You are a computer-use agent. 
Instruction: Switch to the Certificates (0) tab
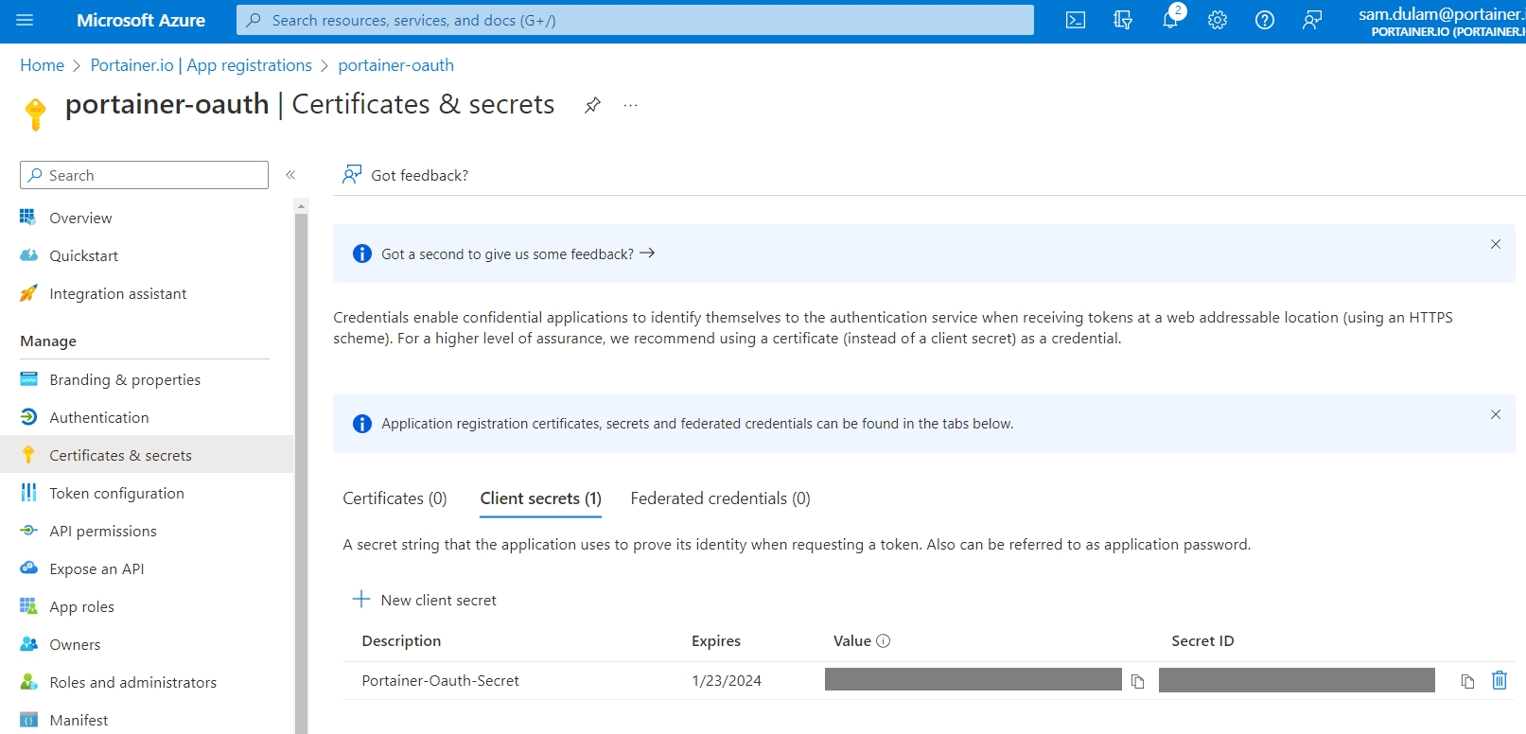395,498
